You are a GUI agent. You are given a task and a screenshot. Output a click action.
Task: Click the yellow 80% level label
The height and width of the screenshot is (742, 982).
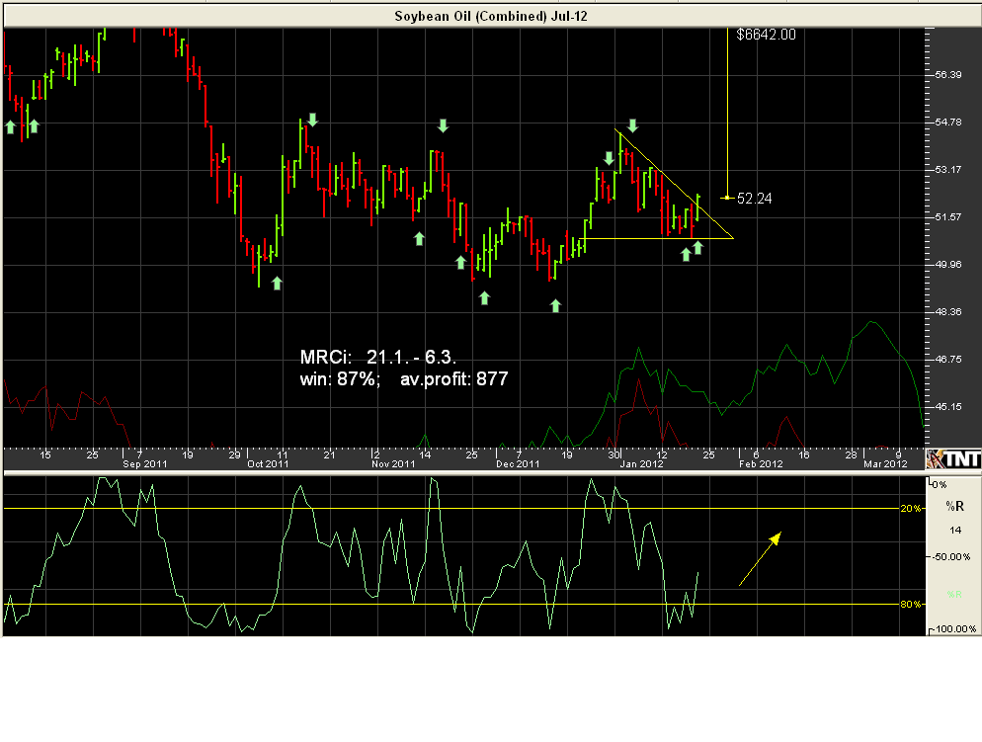[x=911, y=605]
